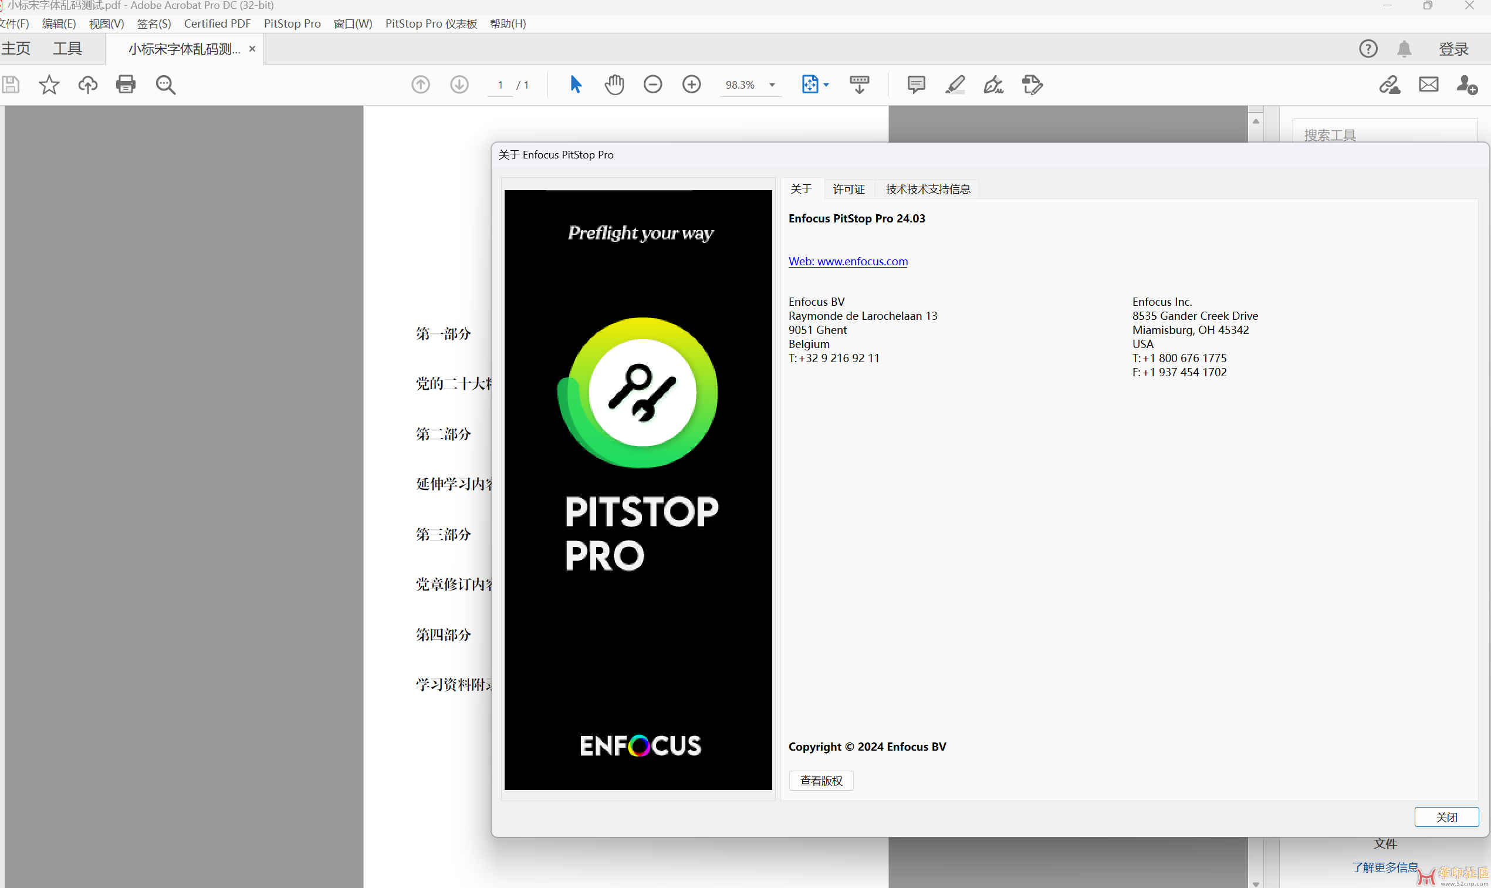Viewport: 1491px width, 888px height.
Task: Close the 小标宋字体乱码测 document tab
Action: (x=252, y=49)
